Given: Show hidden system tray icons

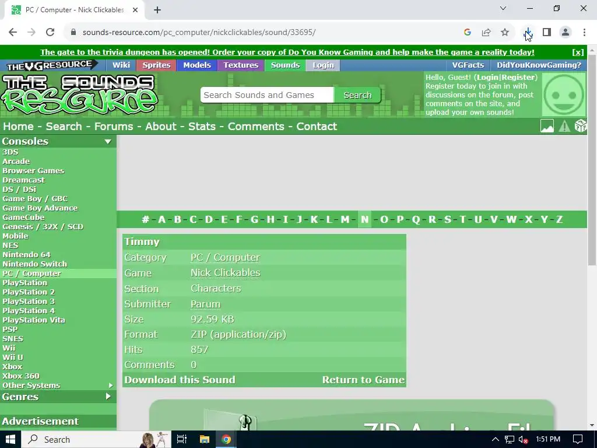Looking at the screenshot, I should (x=495, y=440).
